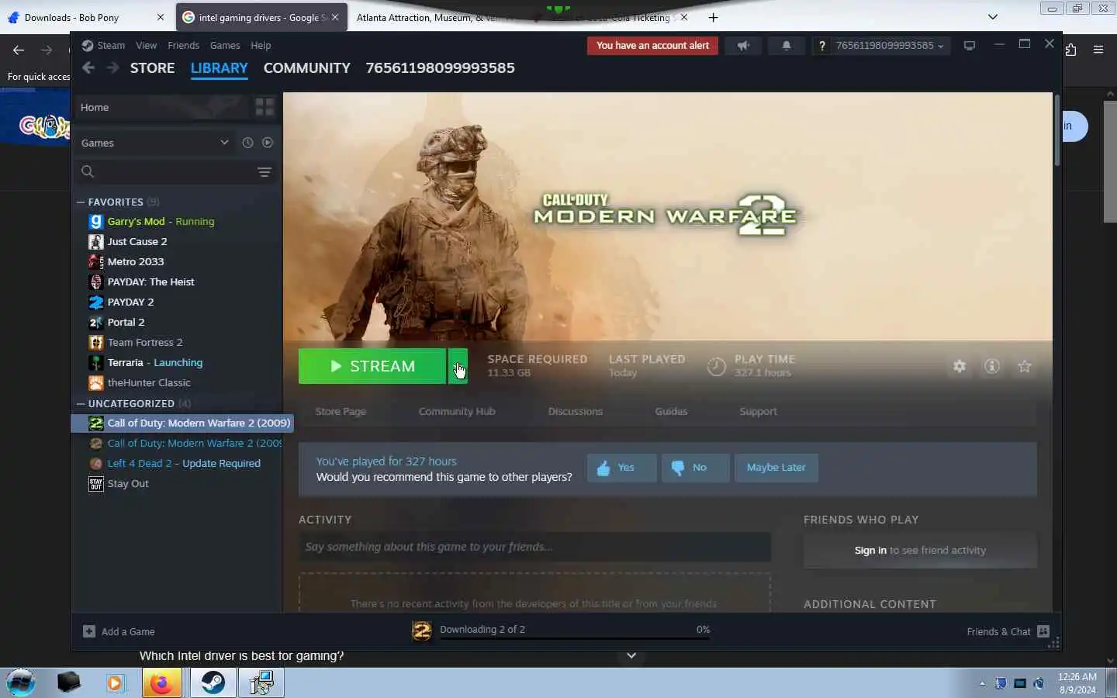Open media player taskbar icon
The width and height of the screenshot is (1117, 698).
(x=115, y=682)
